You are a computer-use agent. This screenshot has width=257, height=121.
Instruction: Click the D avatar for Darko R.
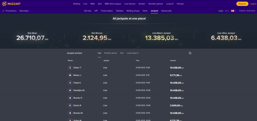pos(70,105)
